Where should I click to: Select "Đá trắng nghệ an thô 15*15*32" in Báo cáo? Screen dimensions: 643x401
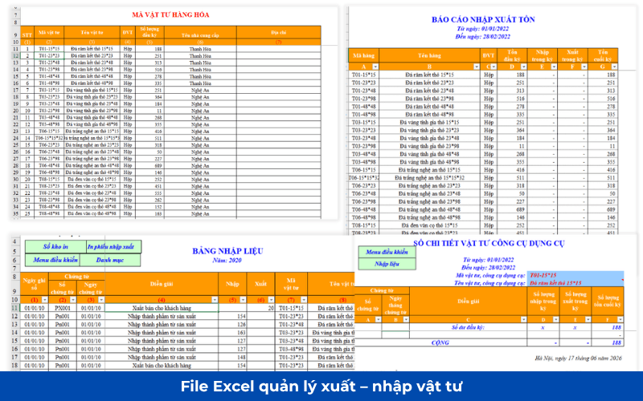pos(429,178)
